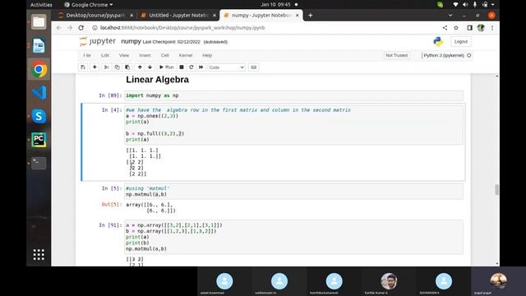
Task: Open the Help menu
Action: coord(207,55)
